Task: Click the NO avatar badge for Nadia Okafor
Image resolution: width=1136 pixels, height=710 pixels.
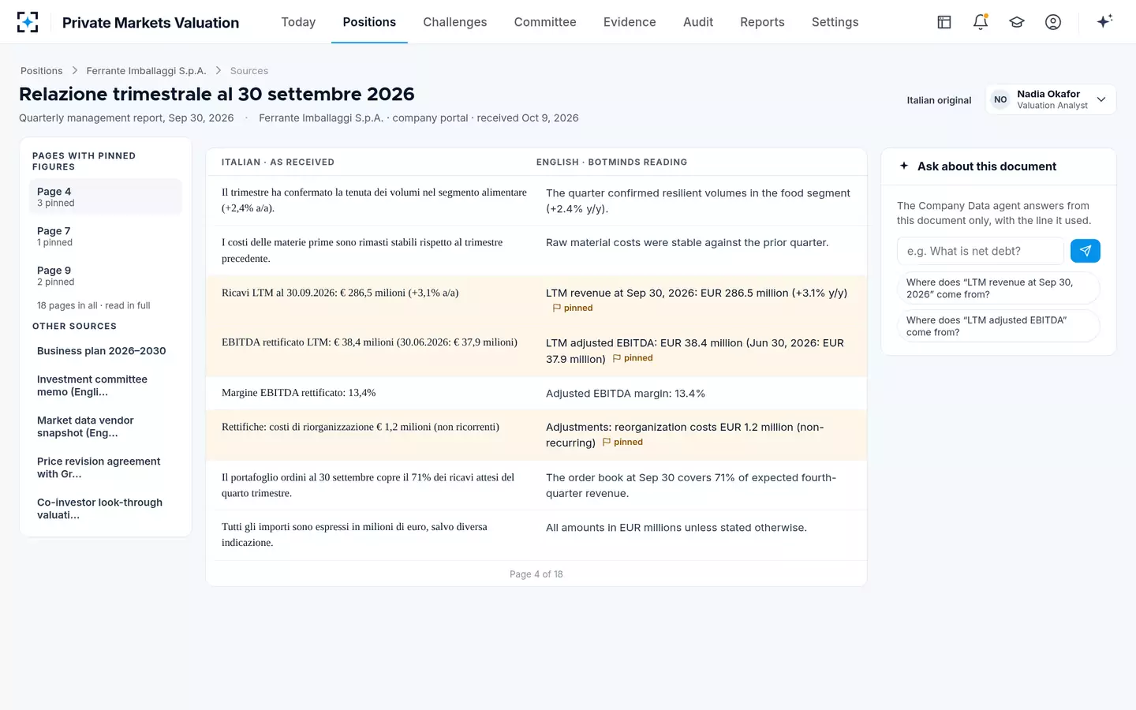Action: pos(1000,99)
